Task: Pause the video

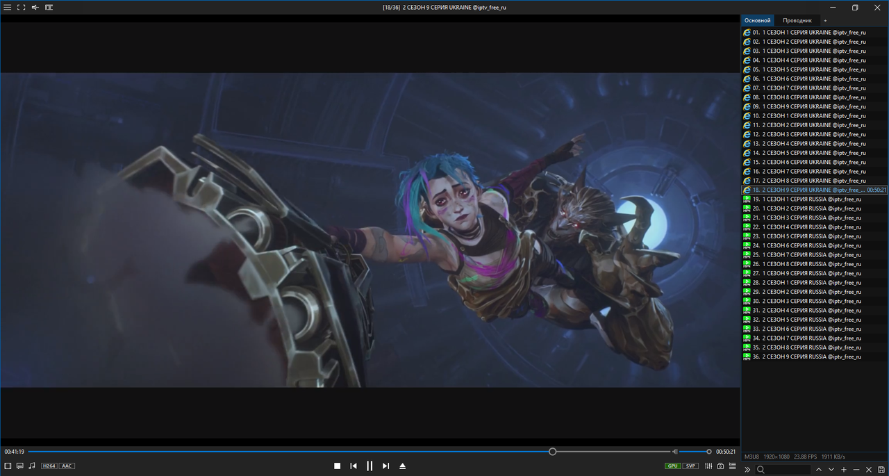Action: (369, 466)
